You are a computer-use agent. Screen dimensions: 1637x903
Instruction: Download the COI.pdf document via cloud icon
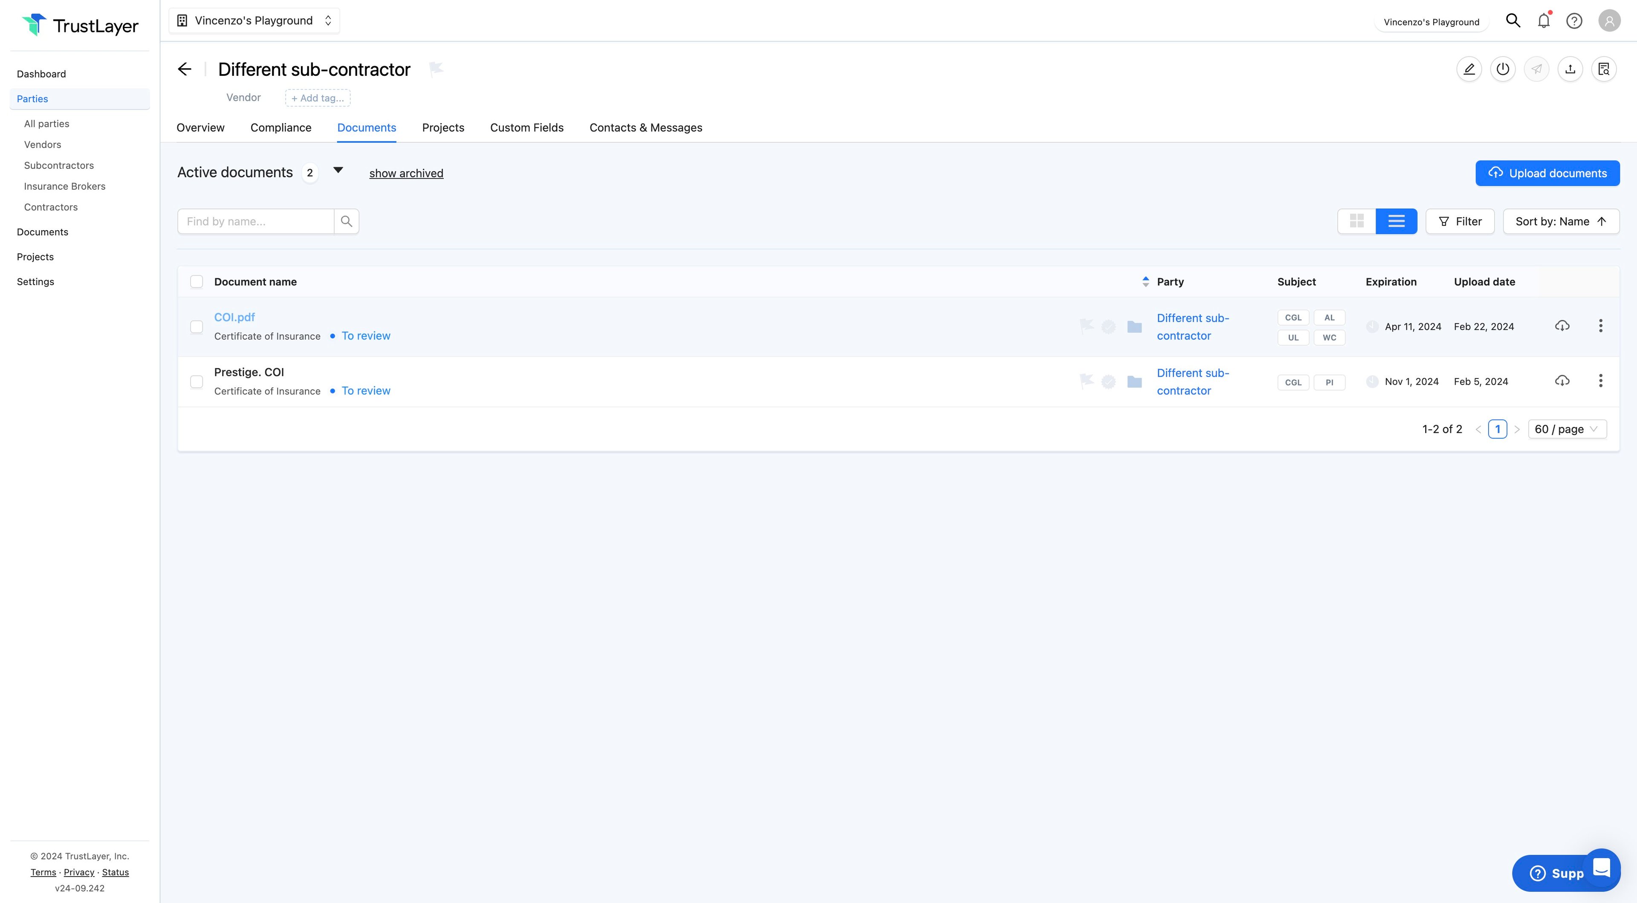point(1562,326)
